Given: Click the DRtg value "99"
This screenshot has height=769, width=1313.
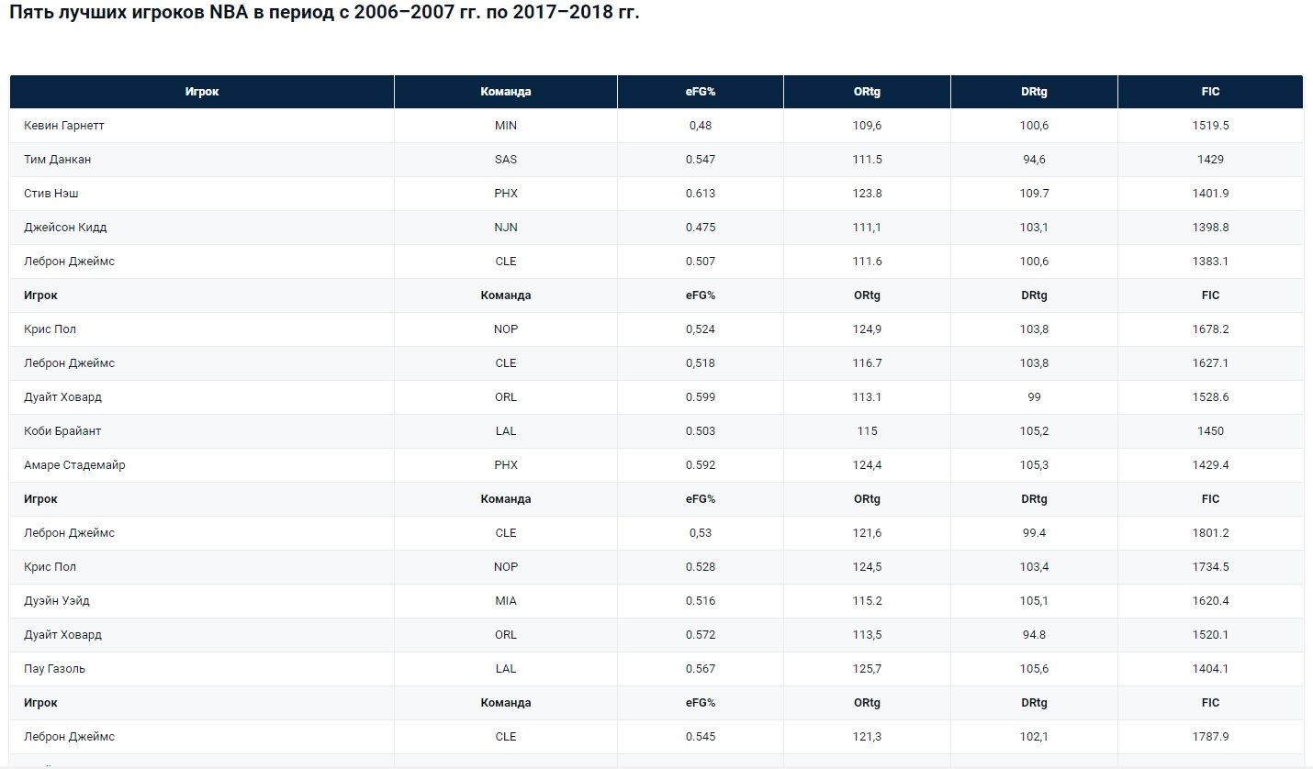Looking at the screenshot, I should (x=1034, y=397).
